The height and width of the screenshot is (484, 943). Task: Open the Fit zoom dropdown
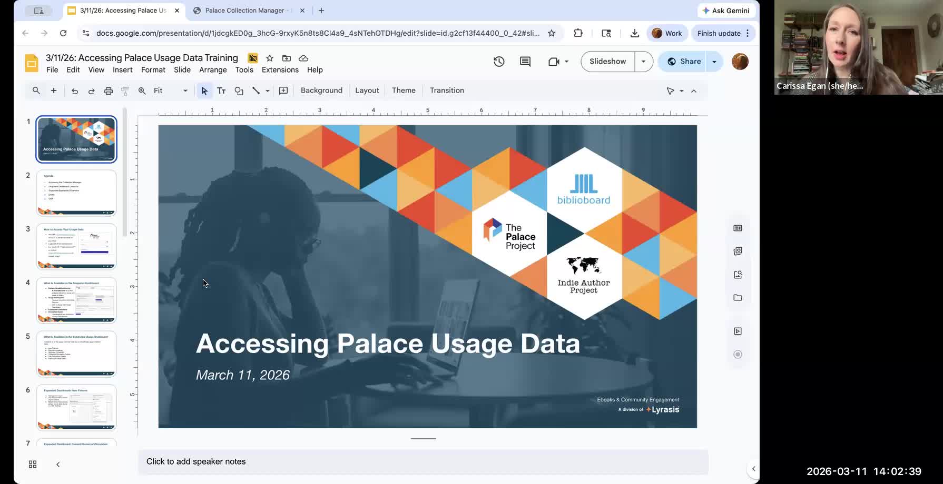170,90
